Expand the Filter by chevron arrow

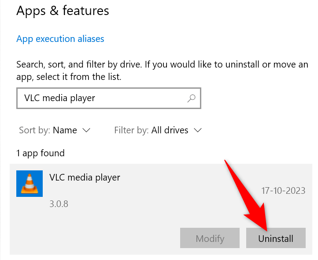(x=198, y=130)
